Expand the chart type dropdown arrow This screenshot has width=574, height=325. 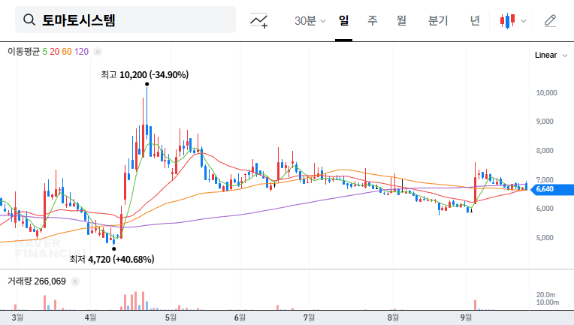click(524, 21)
